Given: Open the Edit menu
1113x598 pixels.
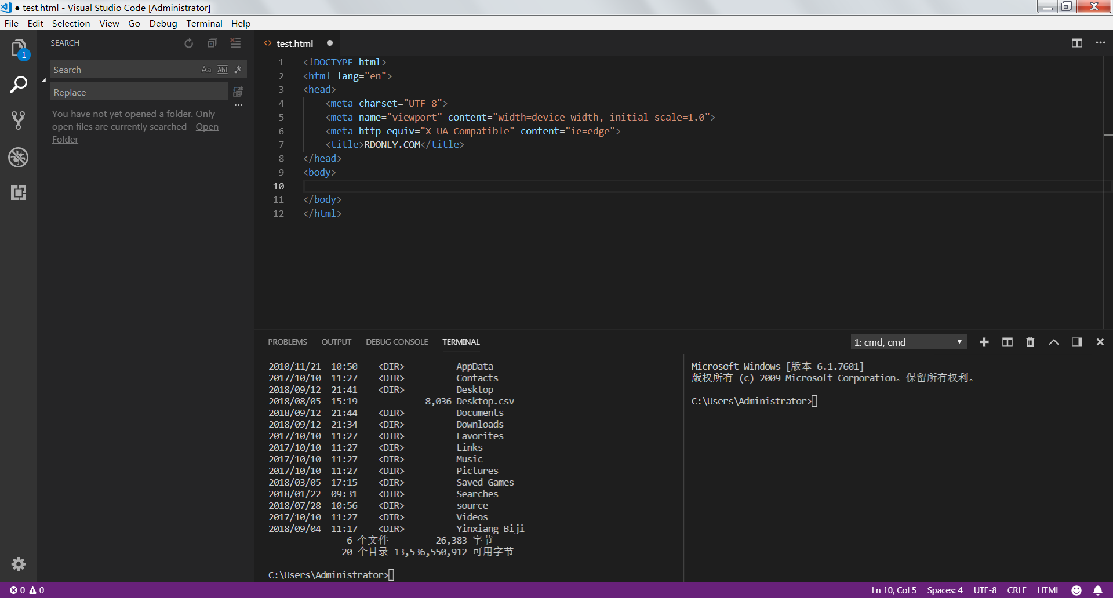Looking at the screenshot, I should click(35, 24).
